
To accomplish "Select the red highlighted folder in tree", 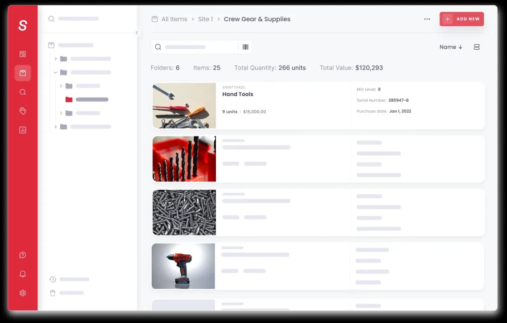I will 69,99.
